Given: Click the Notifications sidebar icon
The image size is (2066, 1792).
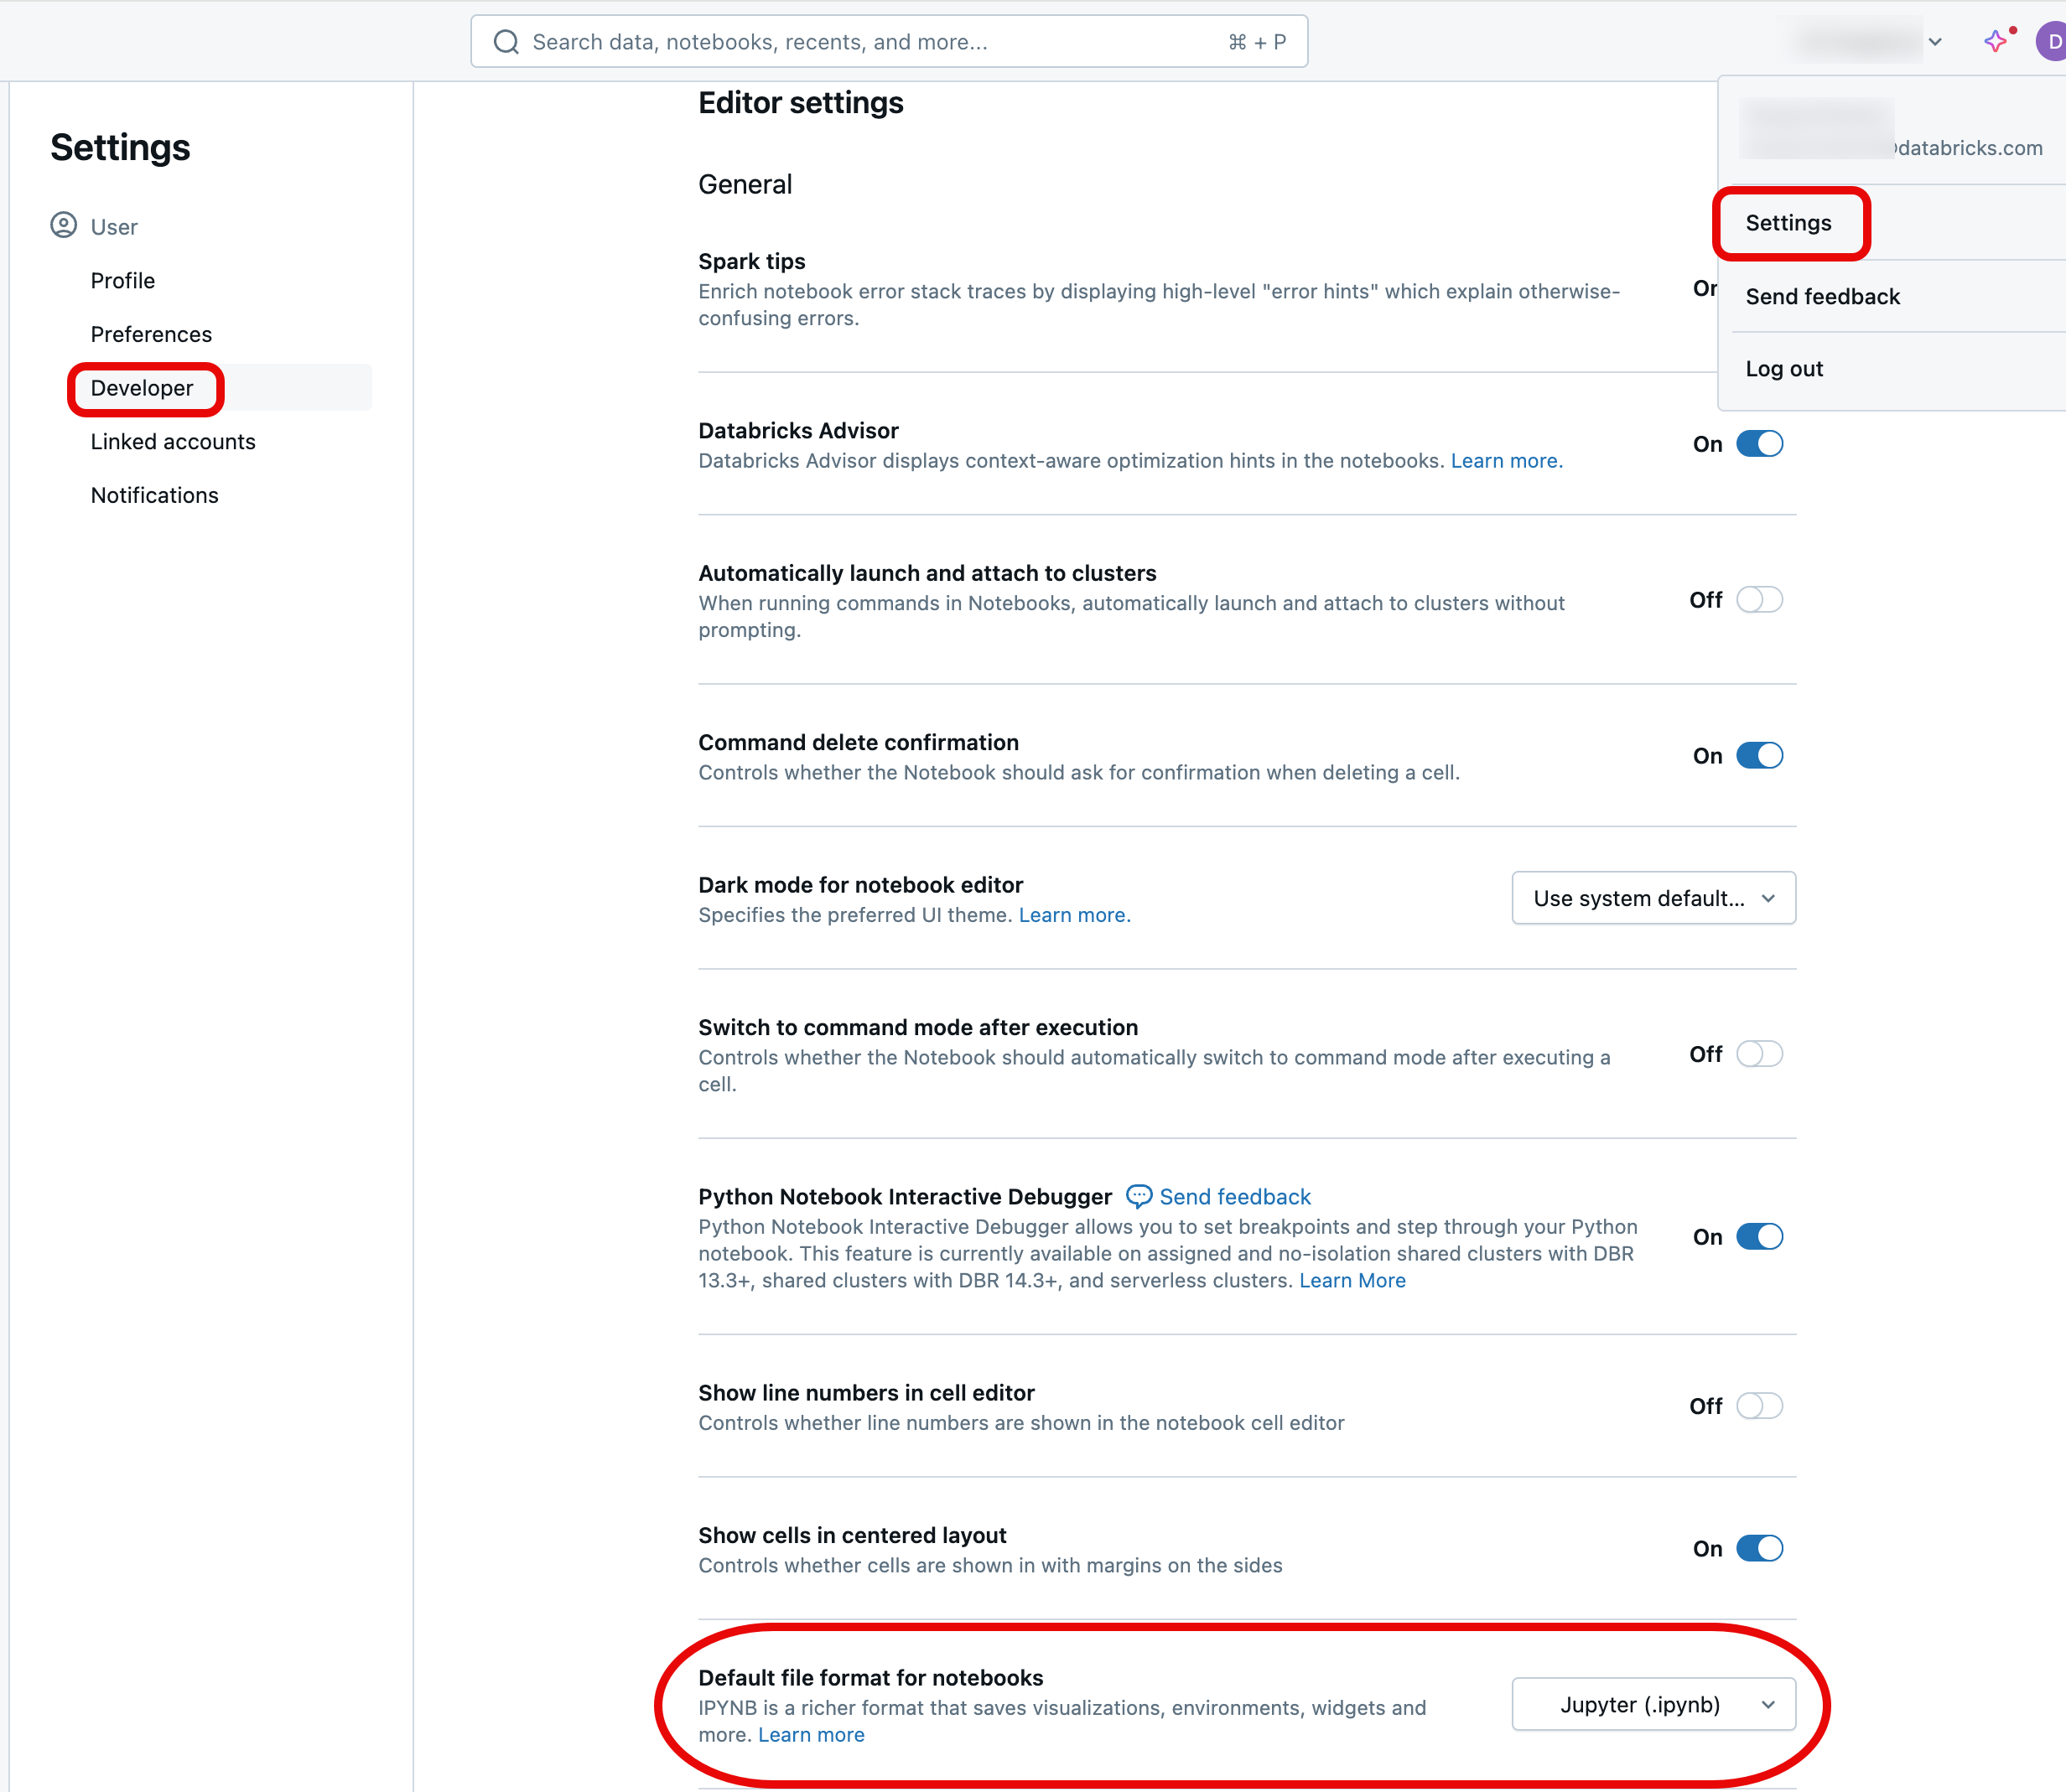Looking at the screenshot, I should [154, 494].
